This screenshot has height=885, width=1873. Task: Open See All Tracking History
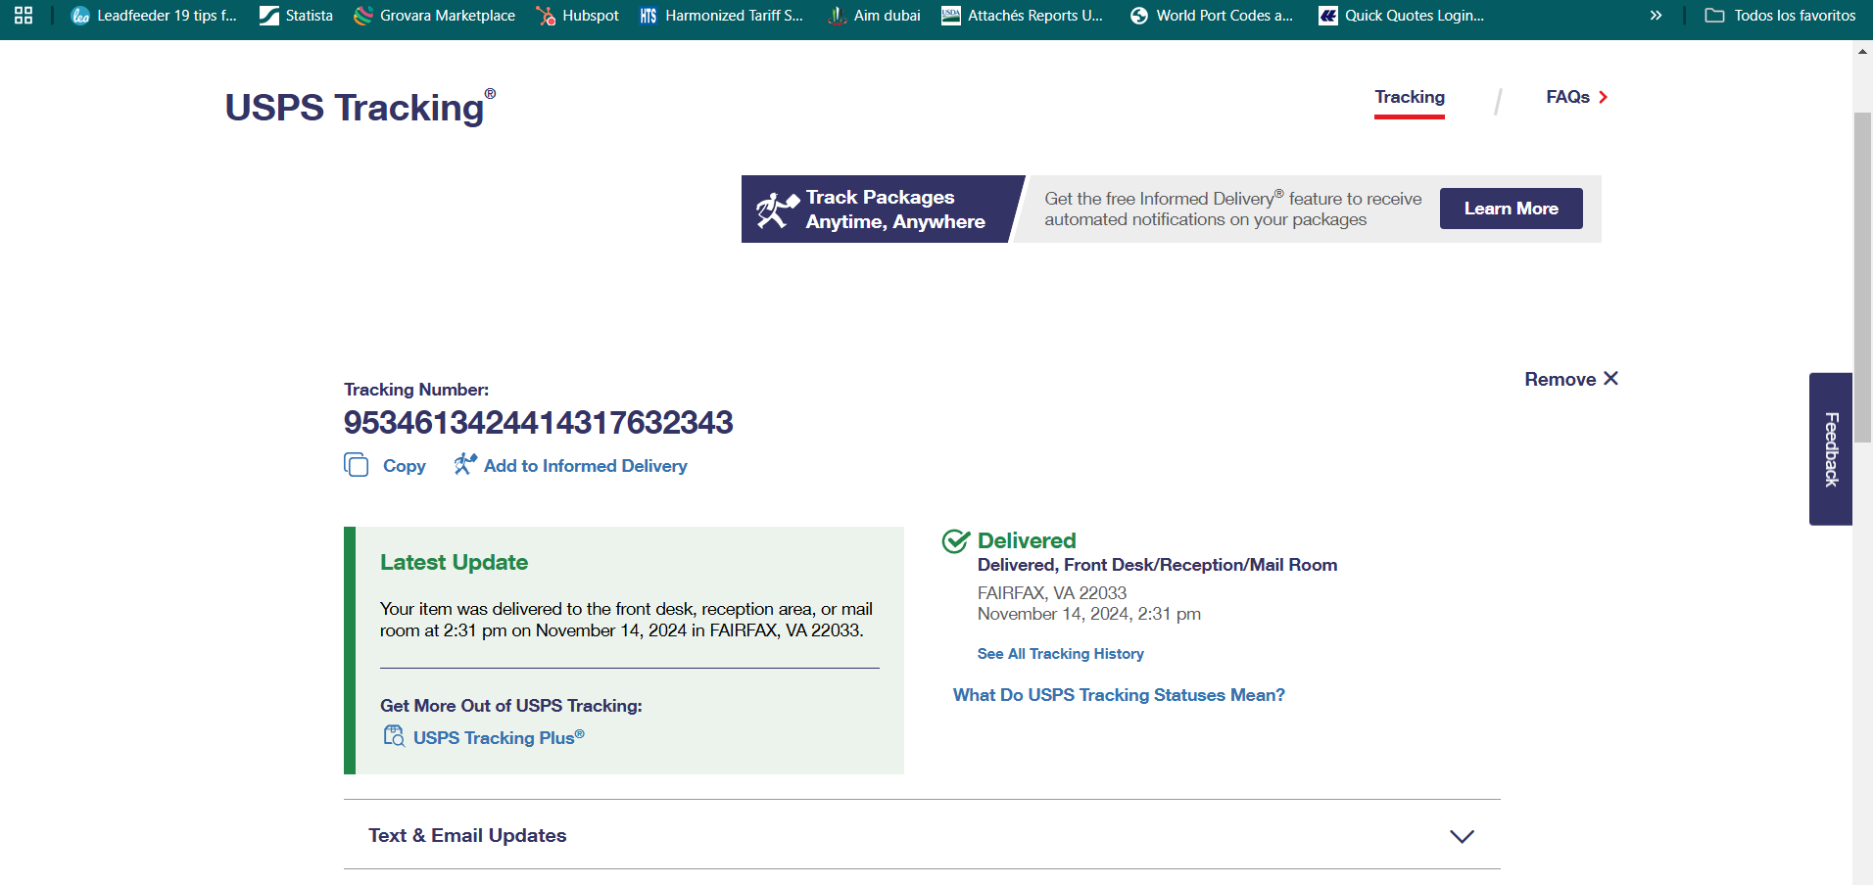pos(1060,654)
